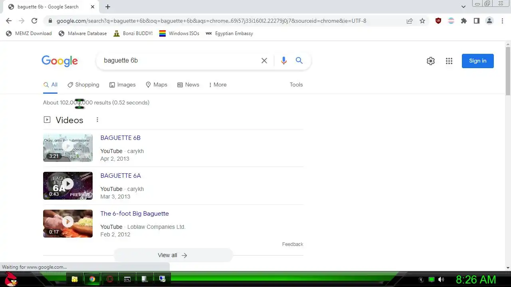Open the striped flag extension icon
This screenshot has height=287, width=511.
tap(451, 21)
